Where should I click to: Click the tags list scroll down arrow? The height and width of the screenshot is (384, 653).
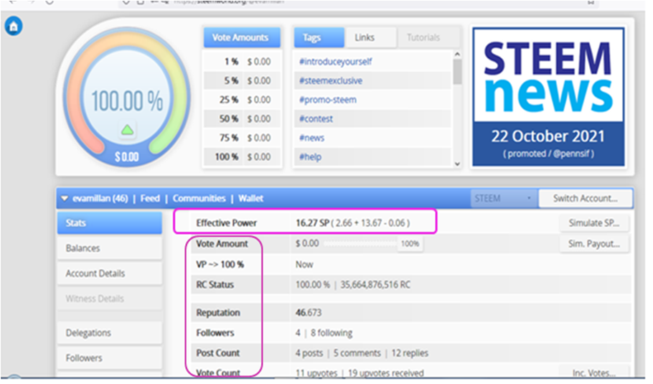pyautogui.click(x=457, y=164)
